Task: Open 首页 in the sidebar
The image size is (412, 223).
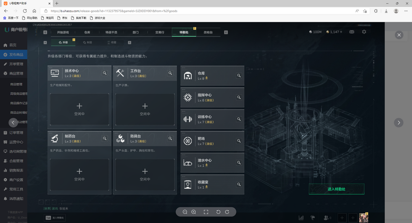Action: click(x=13, y=45)
